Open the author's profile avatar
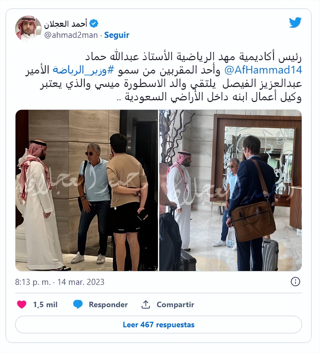Image resolution: width=320 pixels, height=353 pixels. (28, 29)
